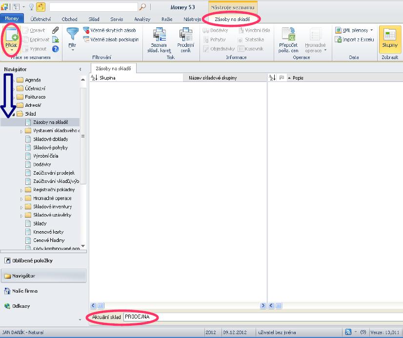The height and width of the screenshot is (338, 403).
Task: Click the magnifier search icon in title bar
Action: click(x=142, y=7)
